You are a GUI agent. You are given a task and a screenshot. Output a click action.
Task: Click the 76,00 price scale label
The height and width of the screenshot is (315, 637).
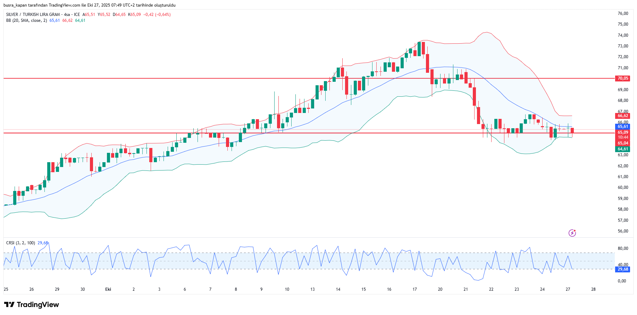[623, 14]
